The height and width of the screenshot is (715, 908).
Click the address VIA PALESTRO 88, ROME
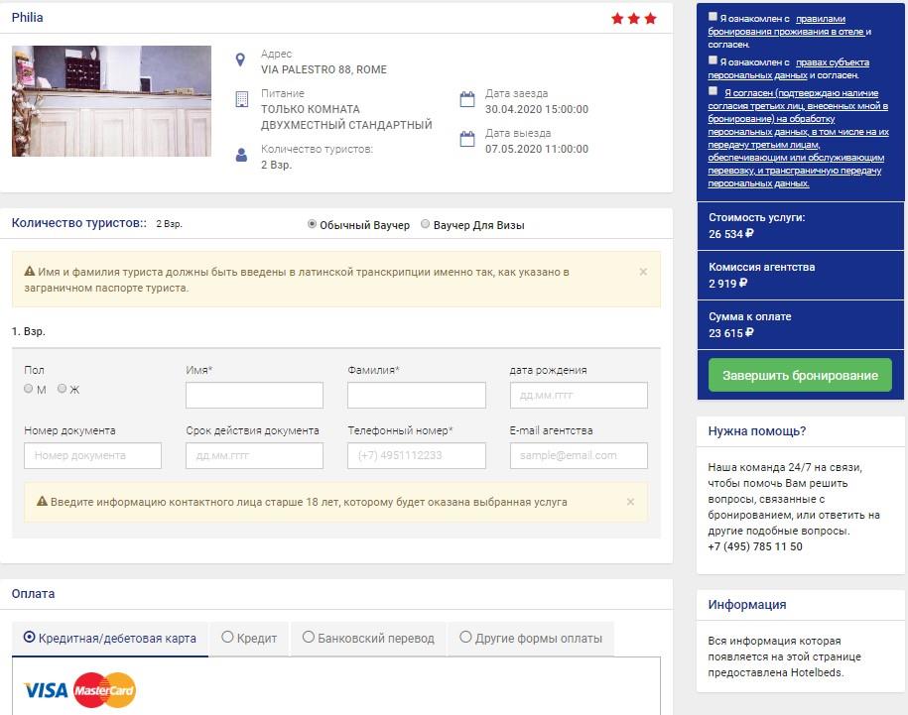point(324,69)
